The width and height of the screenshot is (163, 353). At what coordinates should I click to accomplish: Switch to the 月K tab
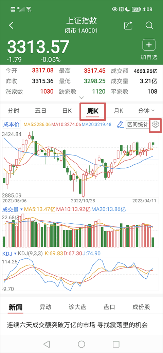[119, 111]
